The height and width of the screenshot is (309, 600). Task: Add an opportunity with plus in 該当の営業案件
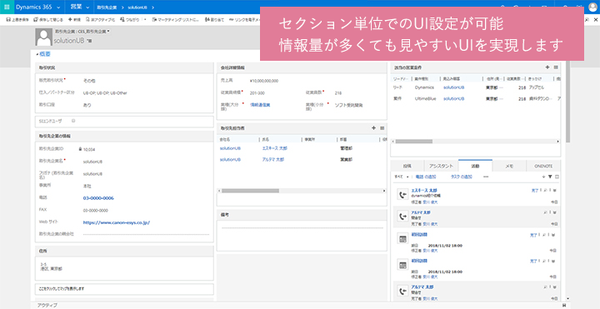[x=547, y=67]
